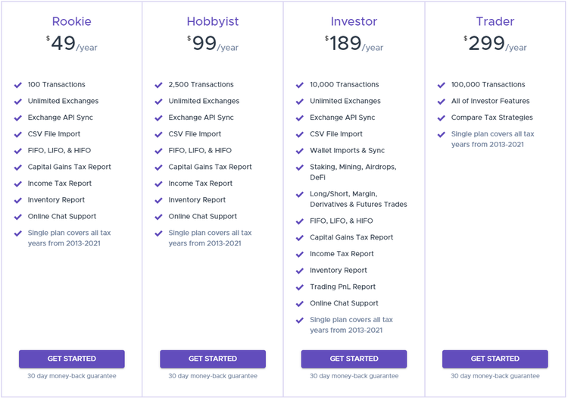Click Get Started under the Hobbyist plan
Viewport: 568px width, 398px height.
(213, 359)
